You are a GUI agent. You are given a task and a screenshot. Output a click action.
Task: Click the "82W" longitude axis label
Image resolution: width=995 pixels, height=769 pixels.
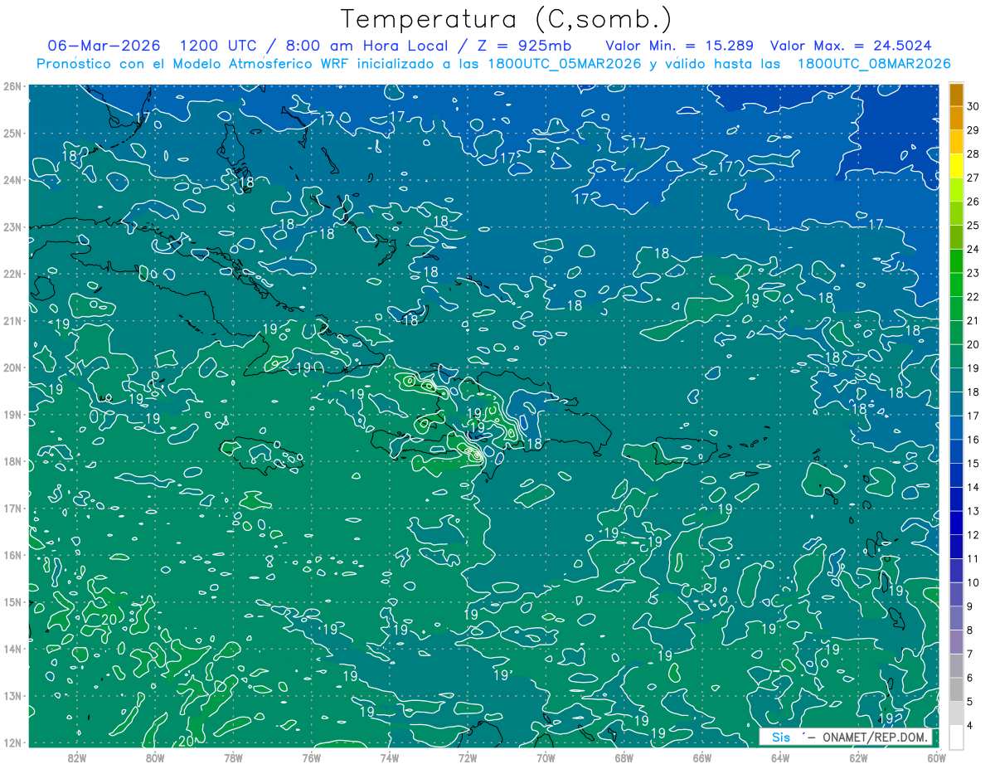tap(77, 757)
